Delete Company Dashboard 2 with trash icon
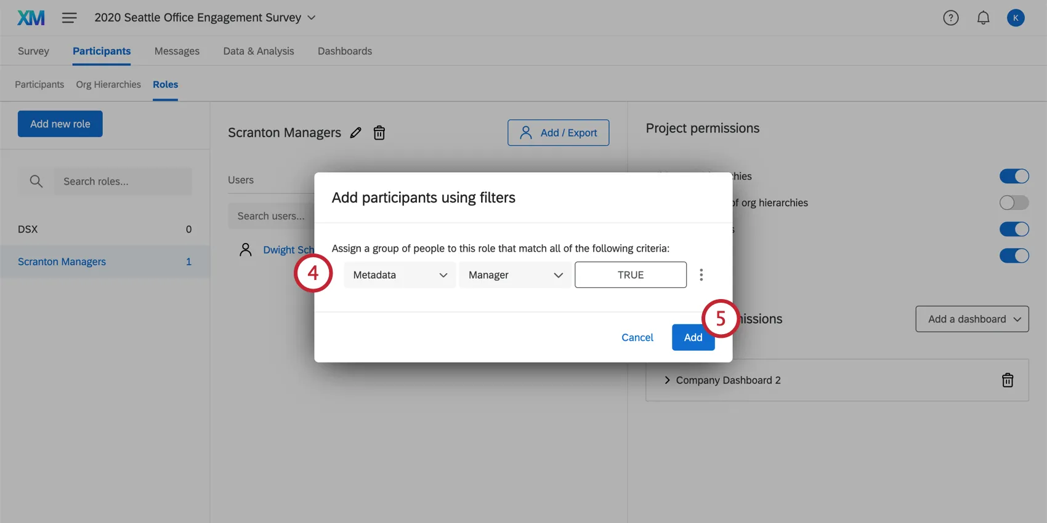 pyautogui.click(x=1008, y=380)
